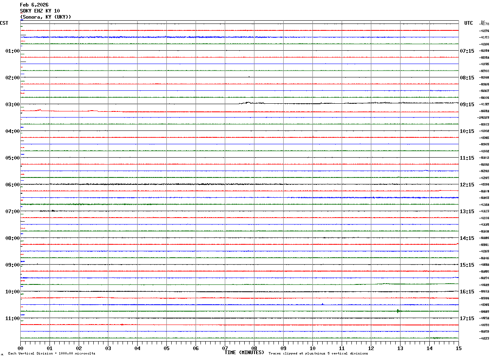Click the green seismic spike near minute 13
The image size is (491, 359).
point(398,311)
